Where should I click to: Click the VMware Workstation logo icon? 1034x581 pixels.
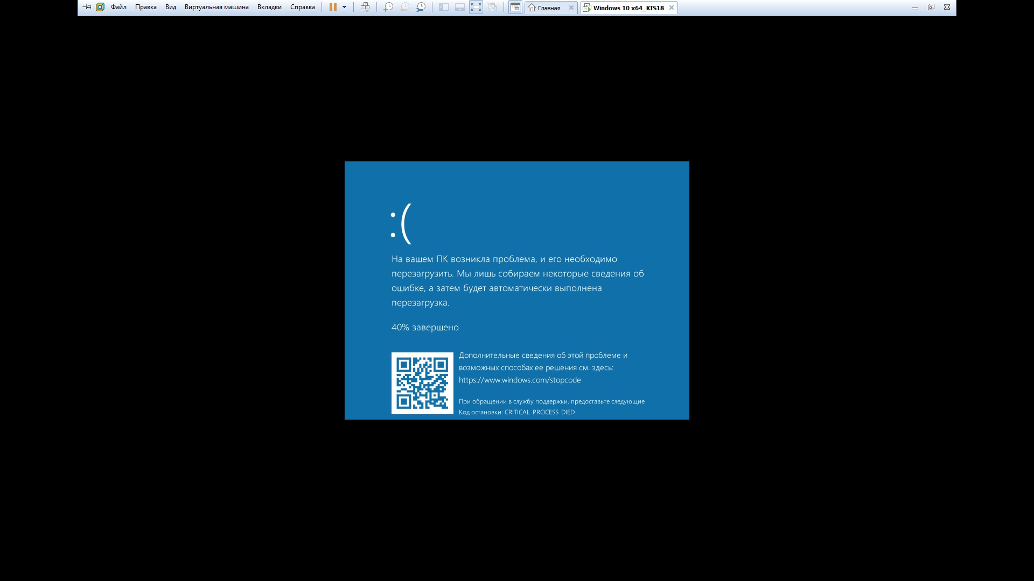[100, 8]
